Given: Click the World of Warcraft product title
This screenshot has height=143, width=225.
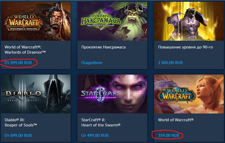Looking at the screenshot, I should (176, 120).
